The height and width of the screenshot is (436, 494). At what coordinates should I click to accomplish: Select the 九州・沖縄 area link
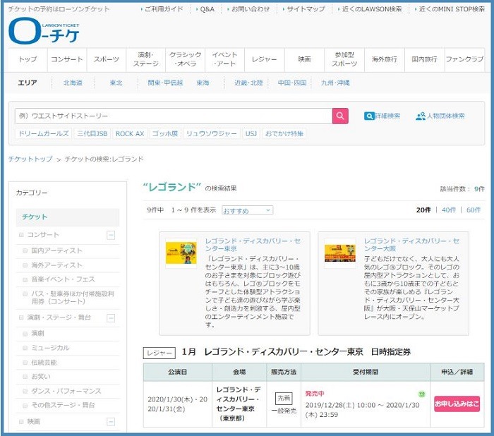pos(335,83)
